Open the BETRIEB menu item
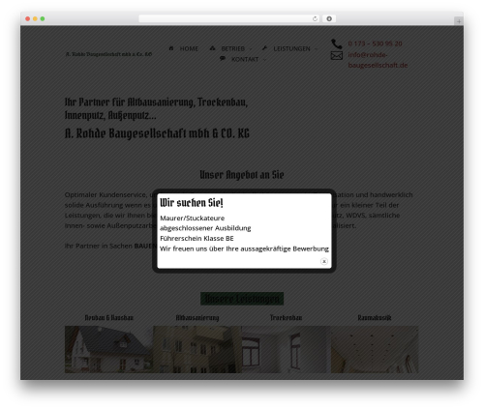This screenshot has width=484, height=409. pyautogui.click(x=232, y=48)
